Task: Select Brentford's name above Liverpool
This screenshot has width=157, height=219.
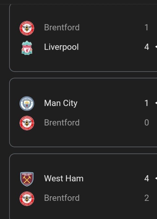Action: (x=62, y=27)
